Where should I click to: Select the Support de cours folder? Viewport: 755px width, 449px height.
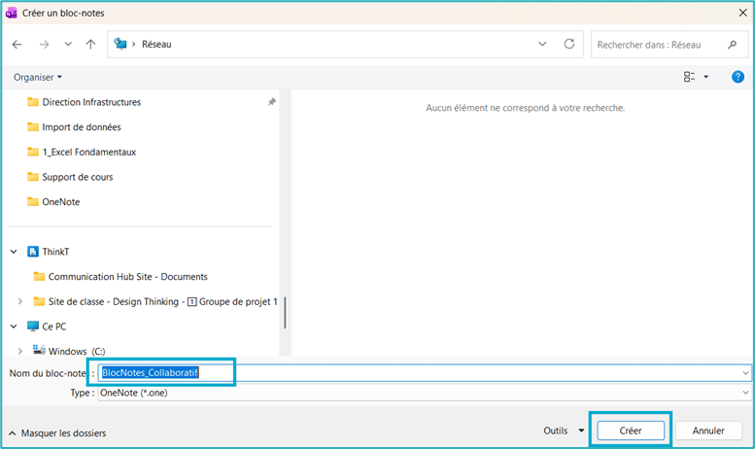[77, 177]
